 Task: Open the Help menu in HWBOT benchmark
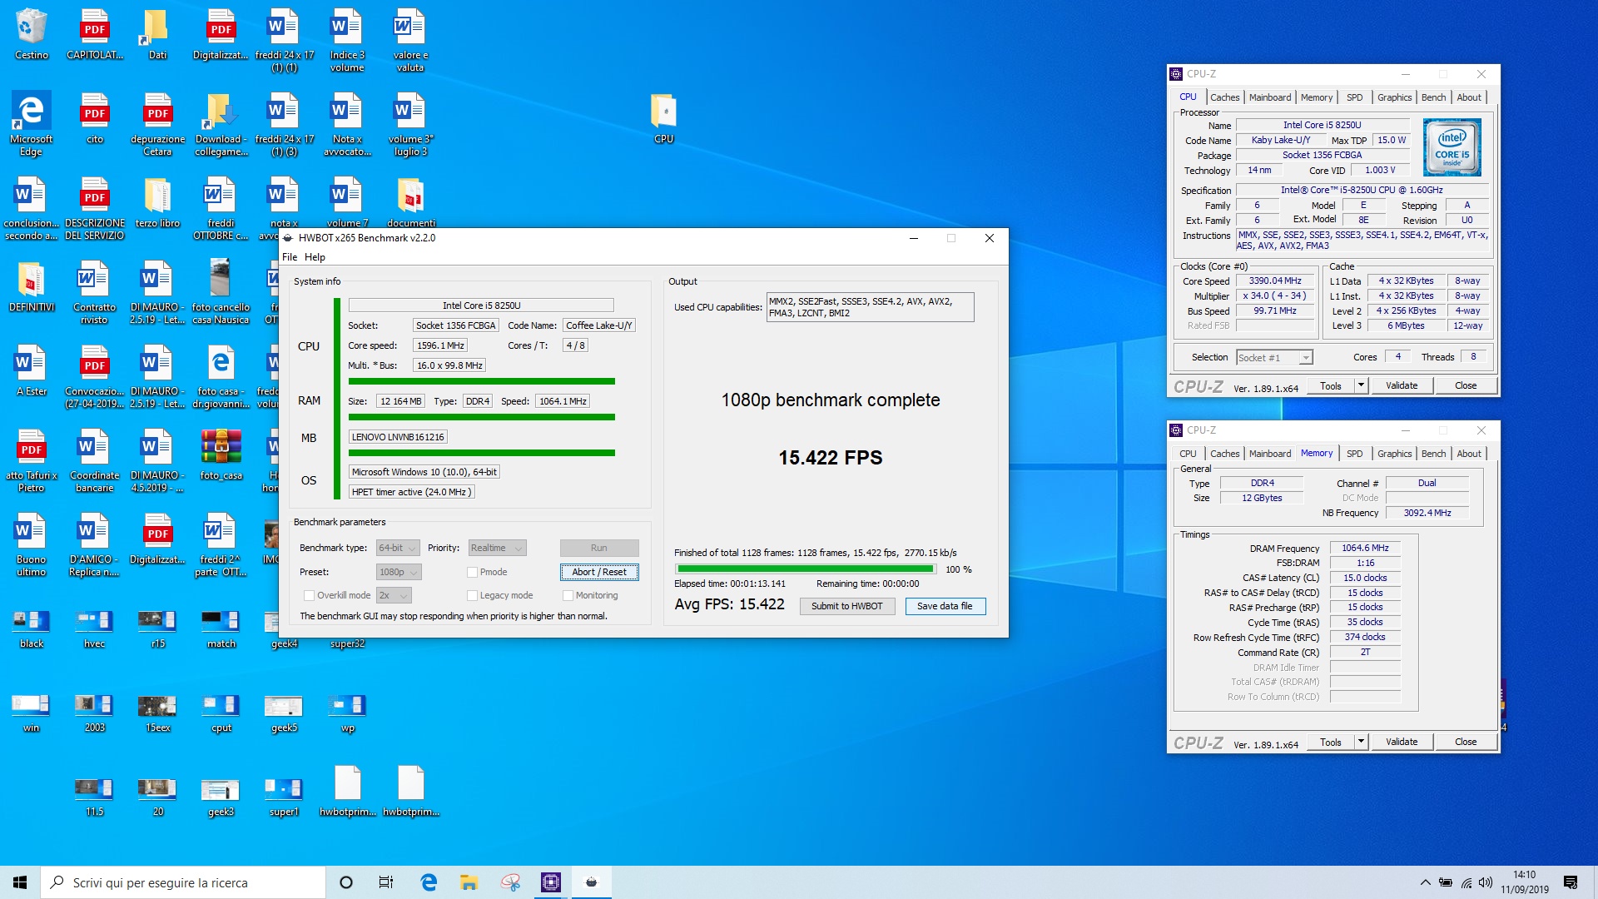coord(315,257)
